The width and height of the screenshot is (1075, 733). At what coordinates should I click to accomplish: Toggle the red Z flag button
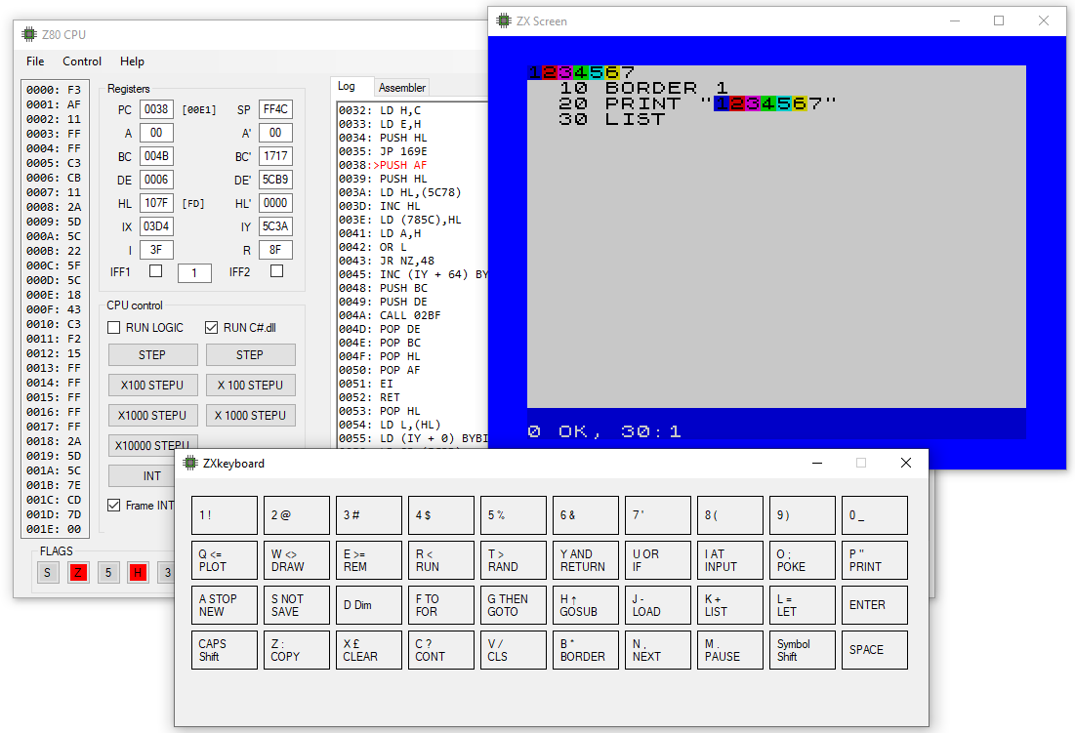click(x=78, y=573)
